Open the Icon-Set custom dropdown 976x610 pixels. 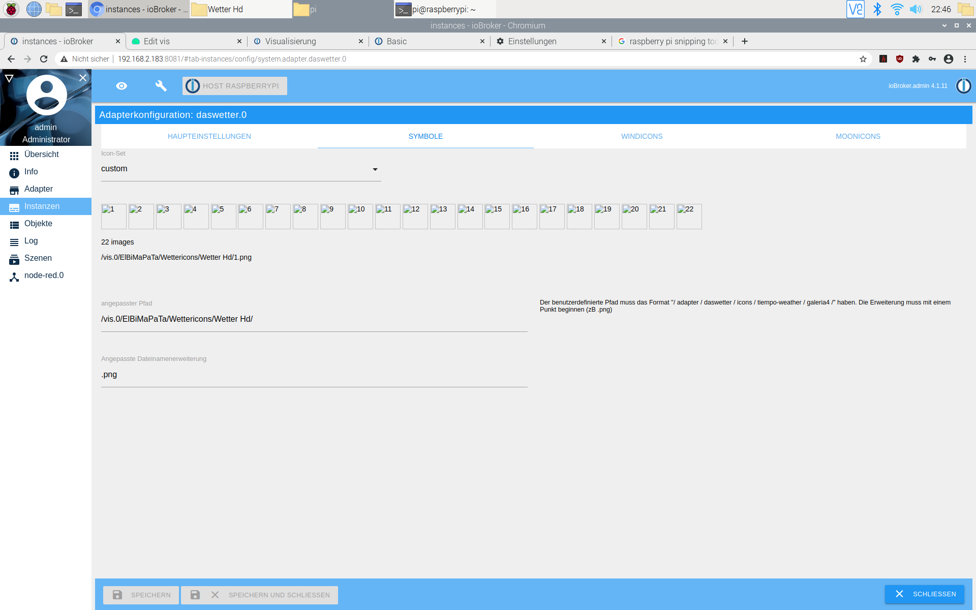click(240, 169)
